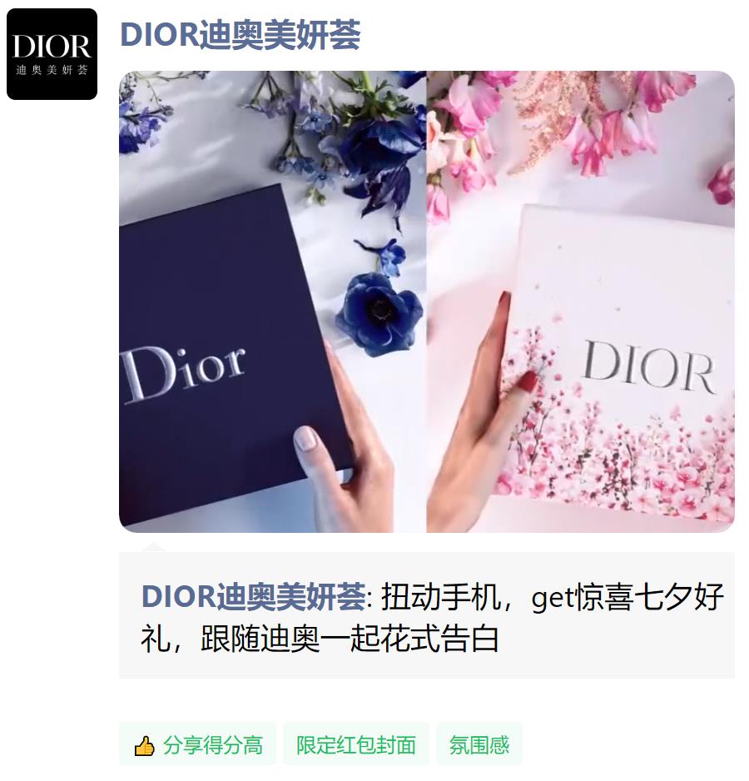Open caption line 跟随迪奥一起花式告白
This screenshot has width=749, height=781.
tap(350, 638)
